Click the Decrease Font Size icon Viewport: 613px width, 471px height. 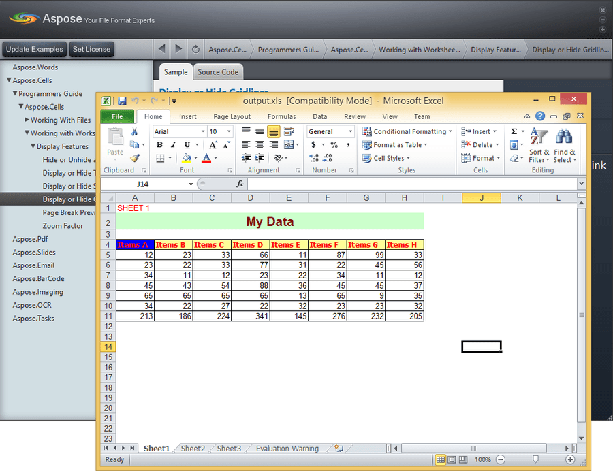pos(226,145)
